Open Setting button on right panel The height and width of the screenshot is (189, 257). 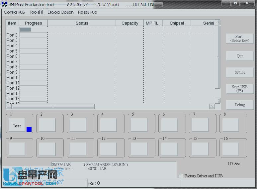click(239, 72)
